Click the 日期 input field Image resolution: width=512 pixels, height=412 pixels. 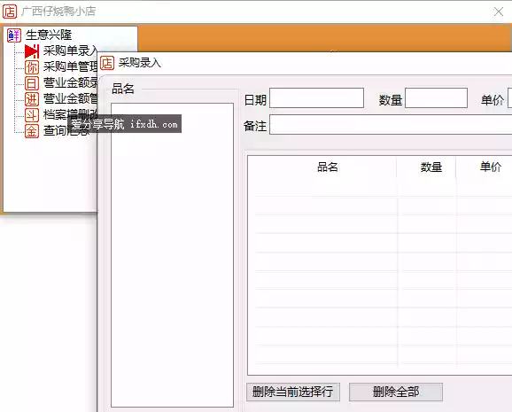316,97
